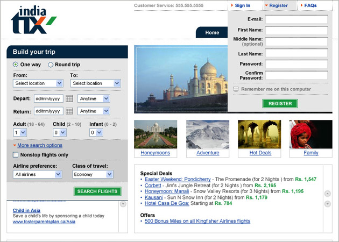Click the Family child thumbnail

click(310, 134)
